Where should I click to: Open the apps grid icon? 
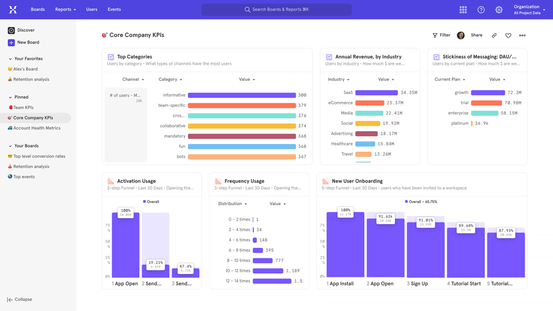[463, 10]
